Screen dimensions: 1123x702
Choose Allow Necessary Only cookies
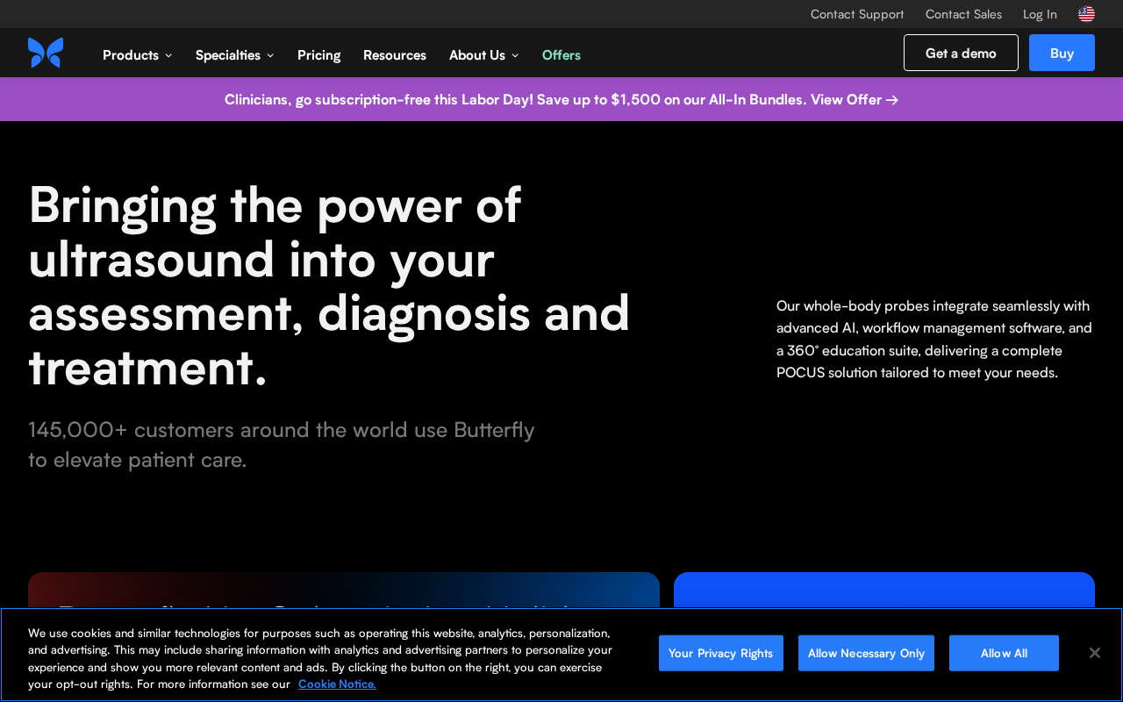pos(866,653)
